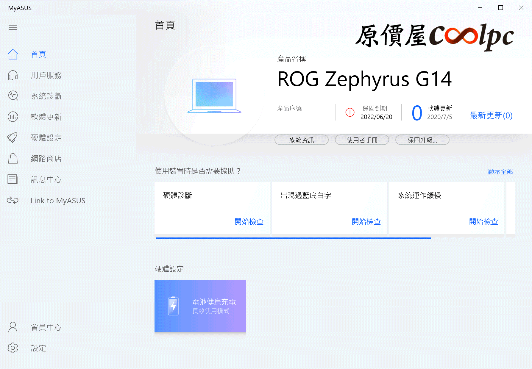
Task: Open 會員中心 at sidebar bottom
Action: click(x=46, y=327)
